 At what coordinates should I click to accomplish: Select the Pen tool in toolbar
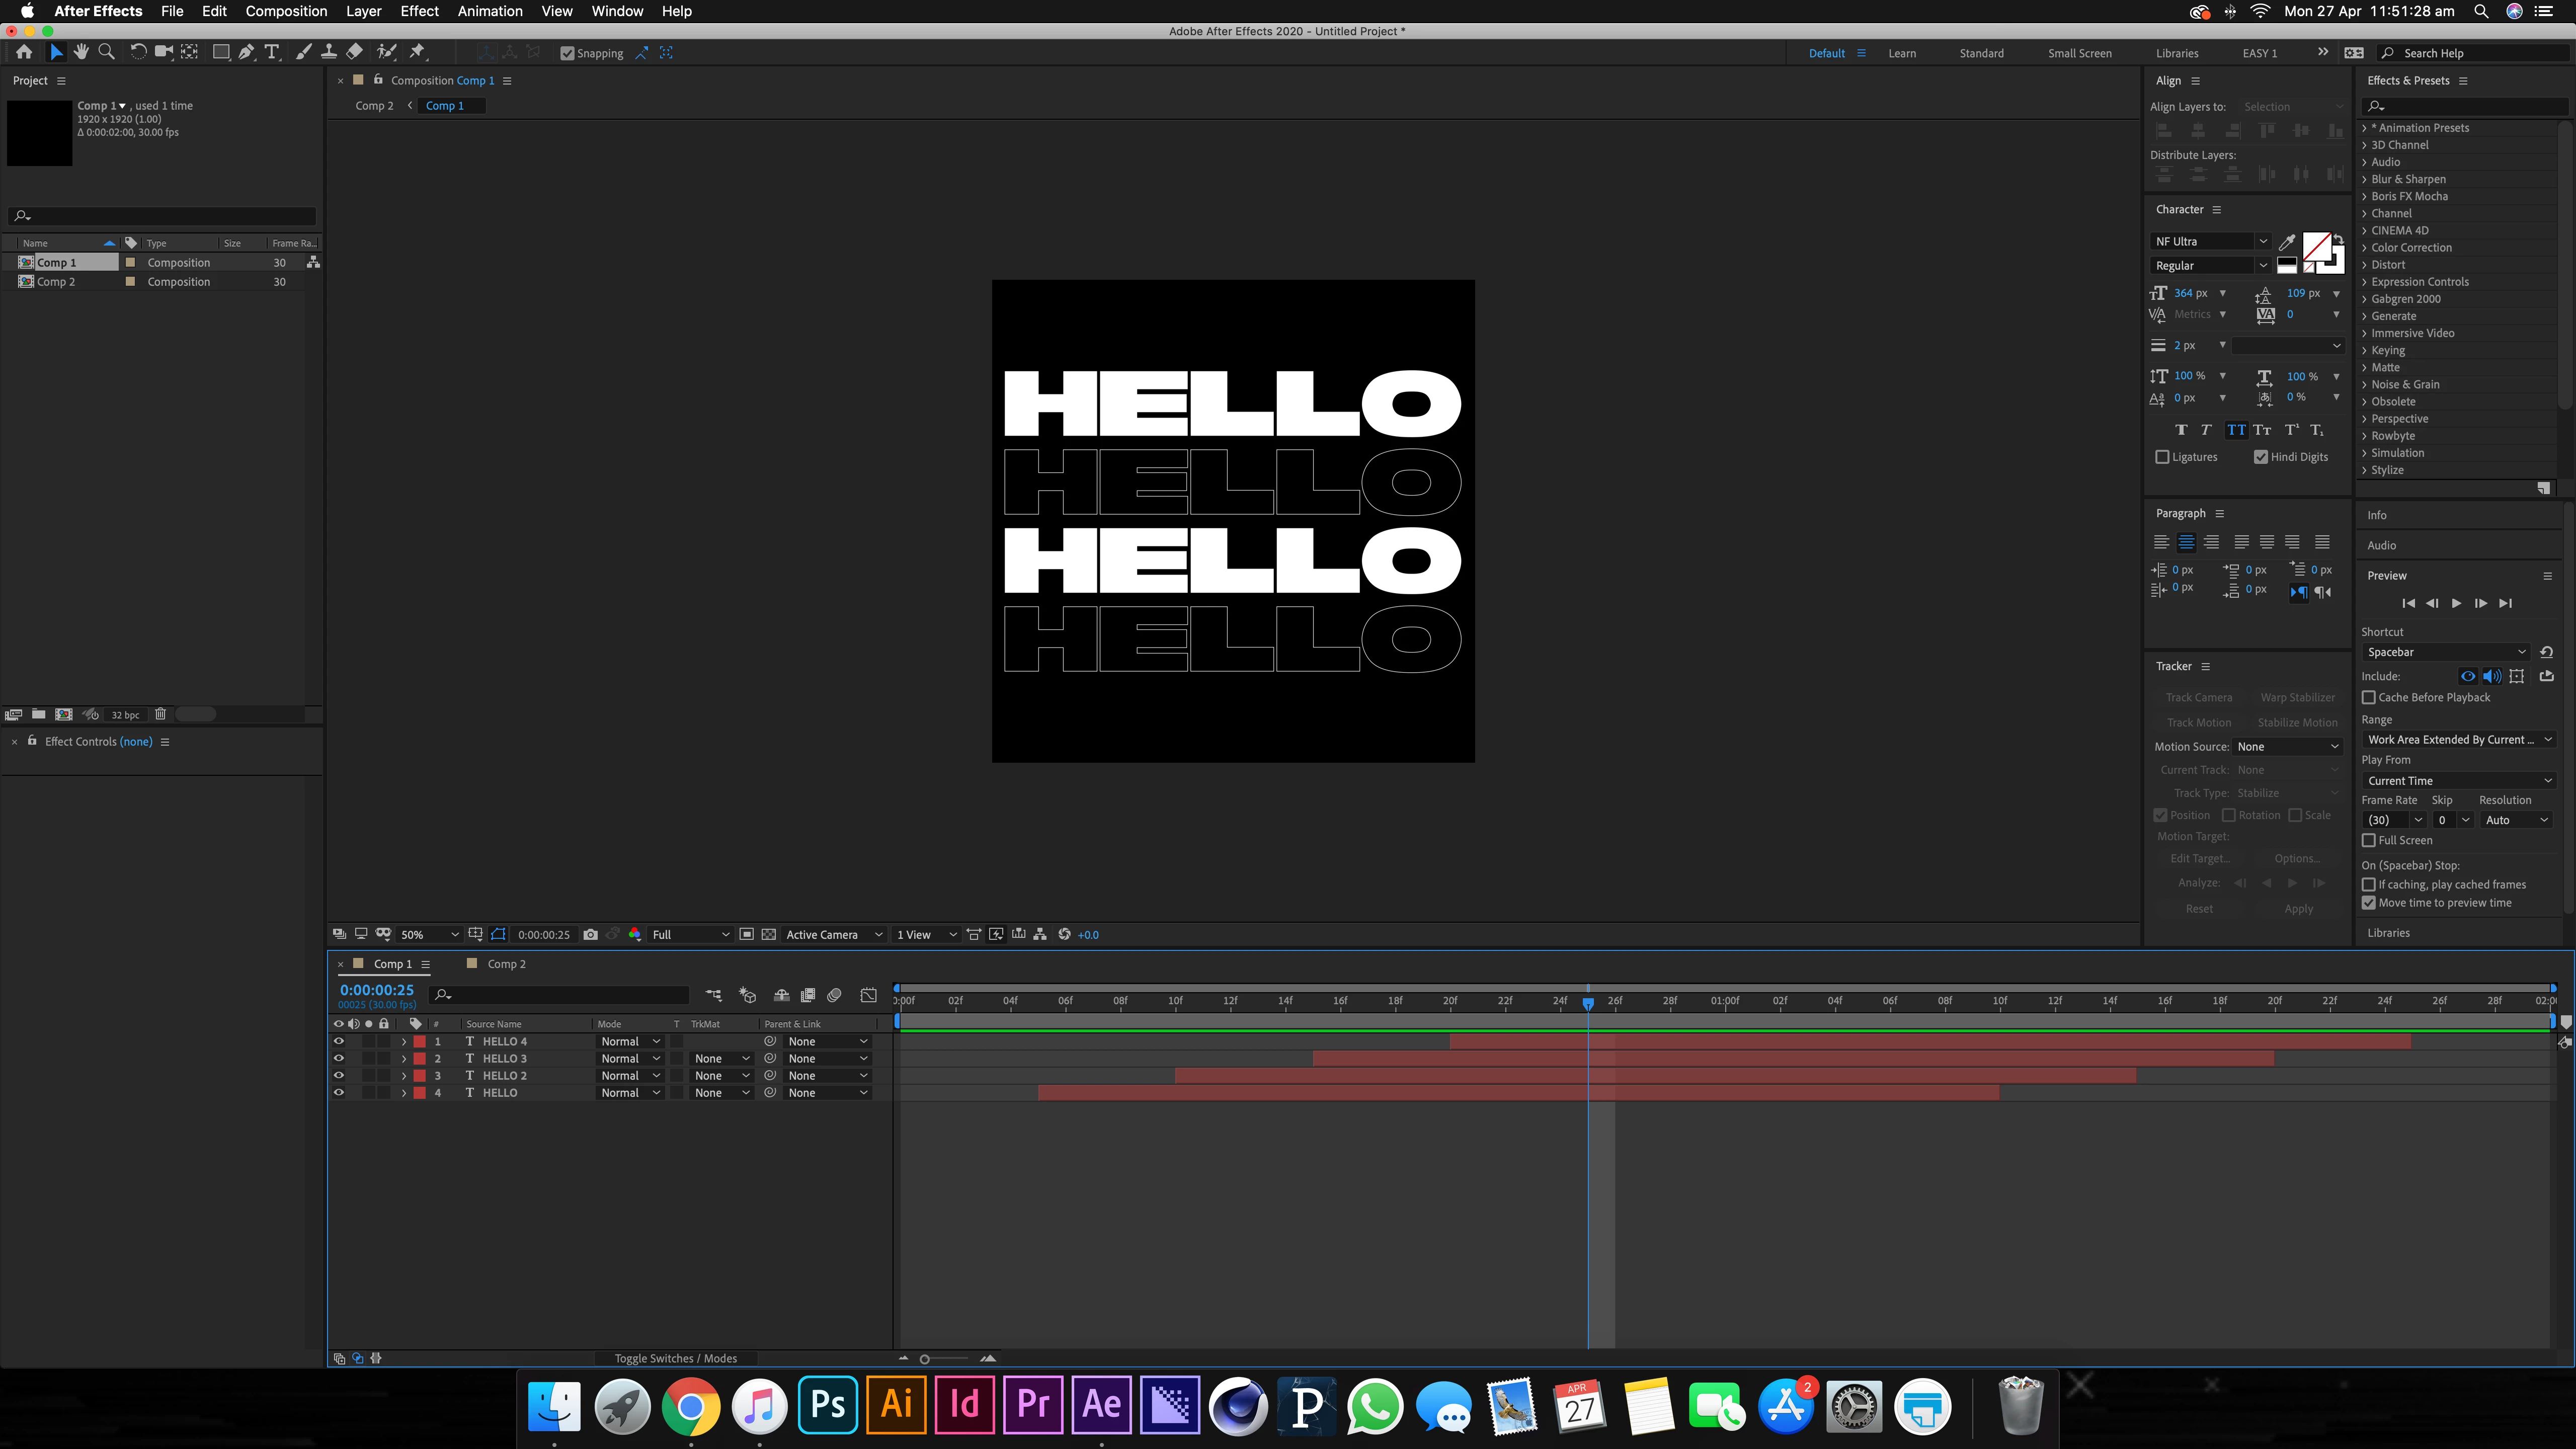click(x=246, y=52)
